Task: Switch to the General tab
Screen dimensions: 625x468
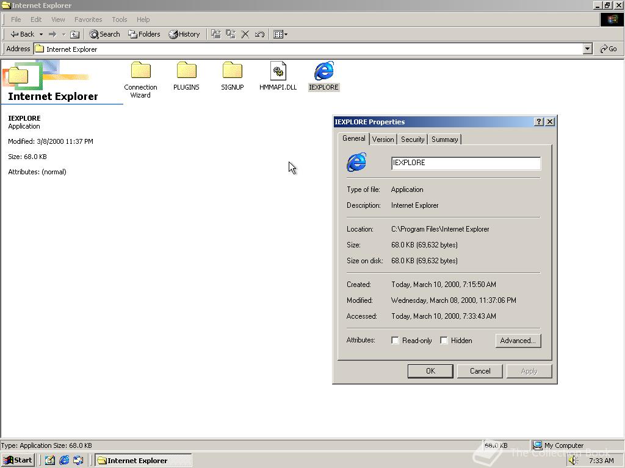Action: [353, 138]
